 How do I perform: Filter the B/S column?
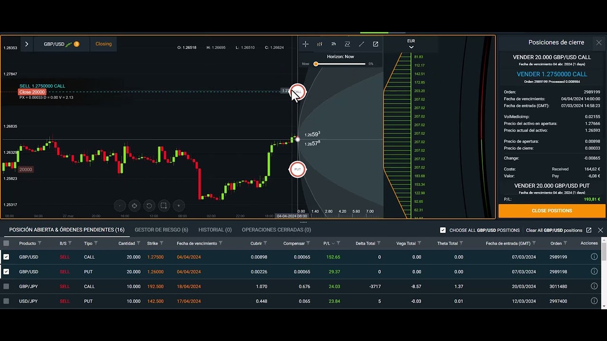click(70, 243)
